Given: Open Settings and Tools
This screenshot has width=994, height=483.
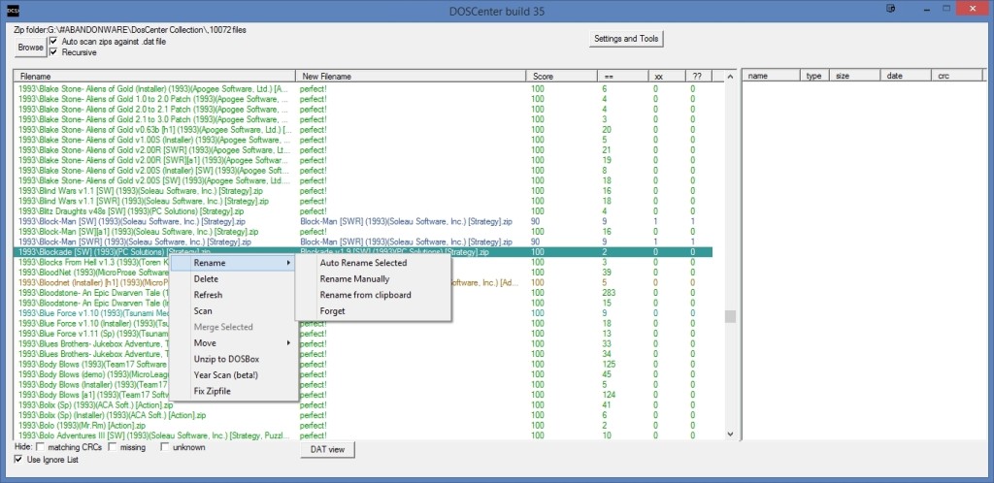Looking at the screenshot, I should [626, 39].
